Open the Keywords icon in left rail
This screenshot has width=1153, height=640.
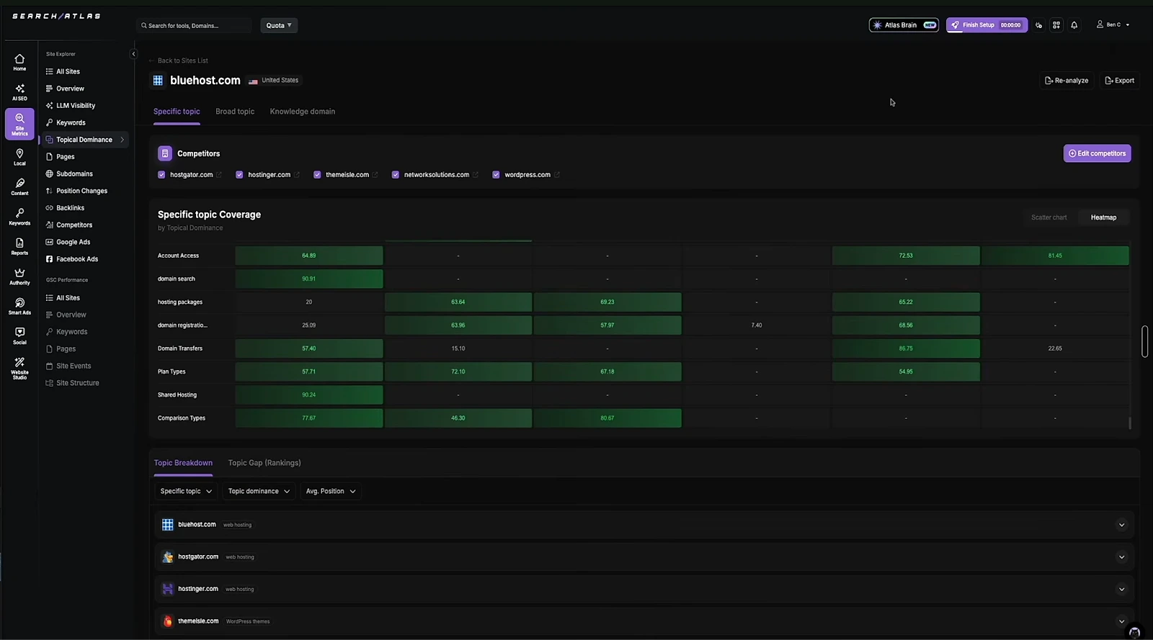coord(19,217)
